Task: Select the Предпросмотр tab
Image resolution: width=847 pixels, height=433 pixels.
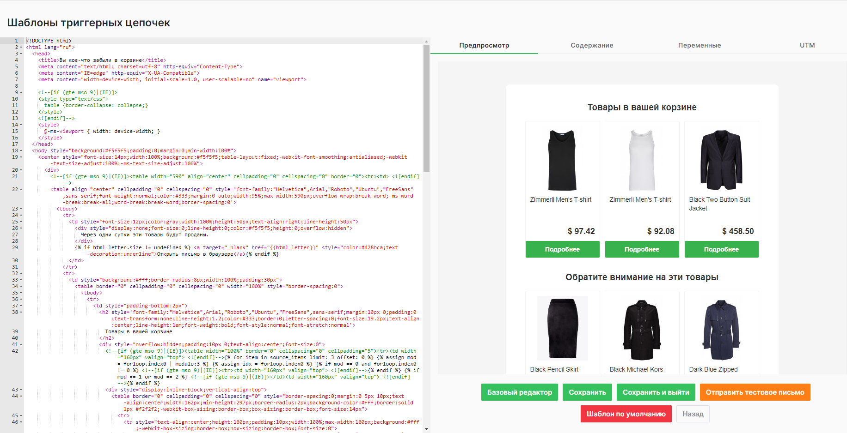Action: [484, 45]
